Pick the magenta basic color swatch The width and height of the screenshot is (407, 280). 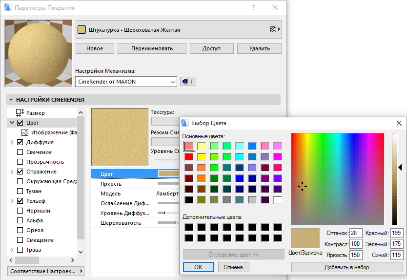pos(278,157)
